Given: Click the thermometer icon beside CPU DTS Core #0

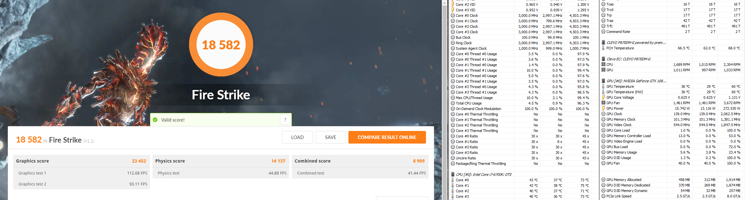Looking at the screenshot, I should coord(453,180).
